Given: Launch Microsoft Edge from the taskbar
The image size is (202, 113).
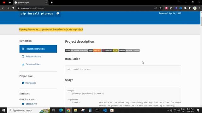Looking at the screenshot, I should click(61, 110).
